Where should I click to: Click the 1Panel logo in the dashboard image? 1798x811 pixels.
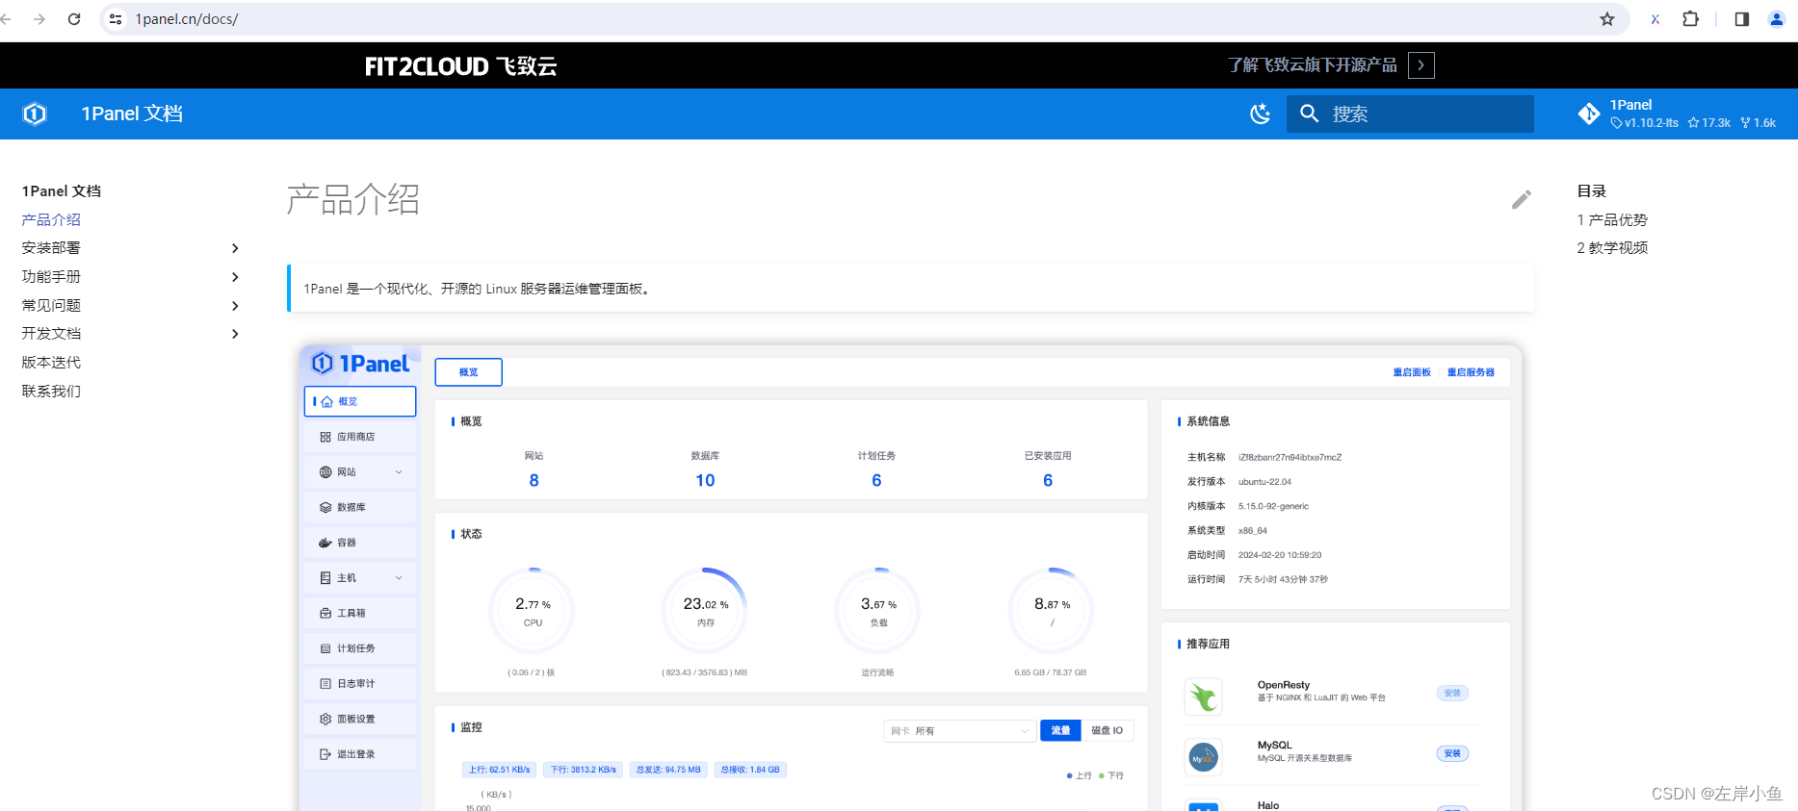click(361, 363)
